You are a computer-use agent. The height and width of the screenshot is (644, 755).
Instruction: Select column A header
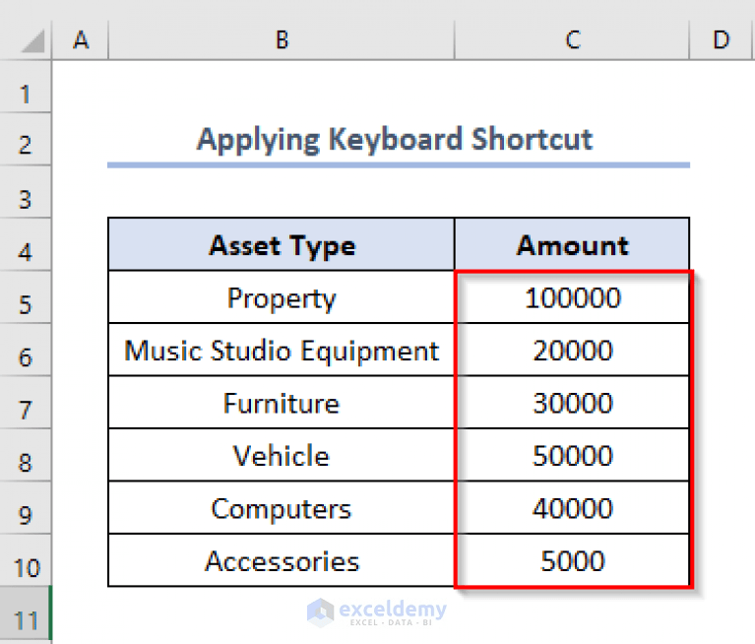[x=81, y=40]
